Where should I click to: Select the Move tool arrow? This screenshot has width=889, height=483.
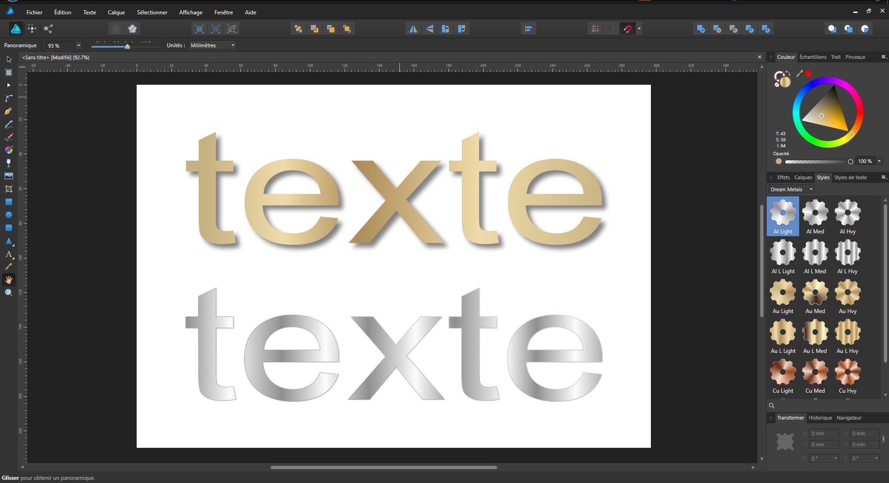tap(9, 59)
